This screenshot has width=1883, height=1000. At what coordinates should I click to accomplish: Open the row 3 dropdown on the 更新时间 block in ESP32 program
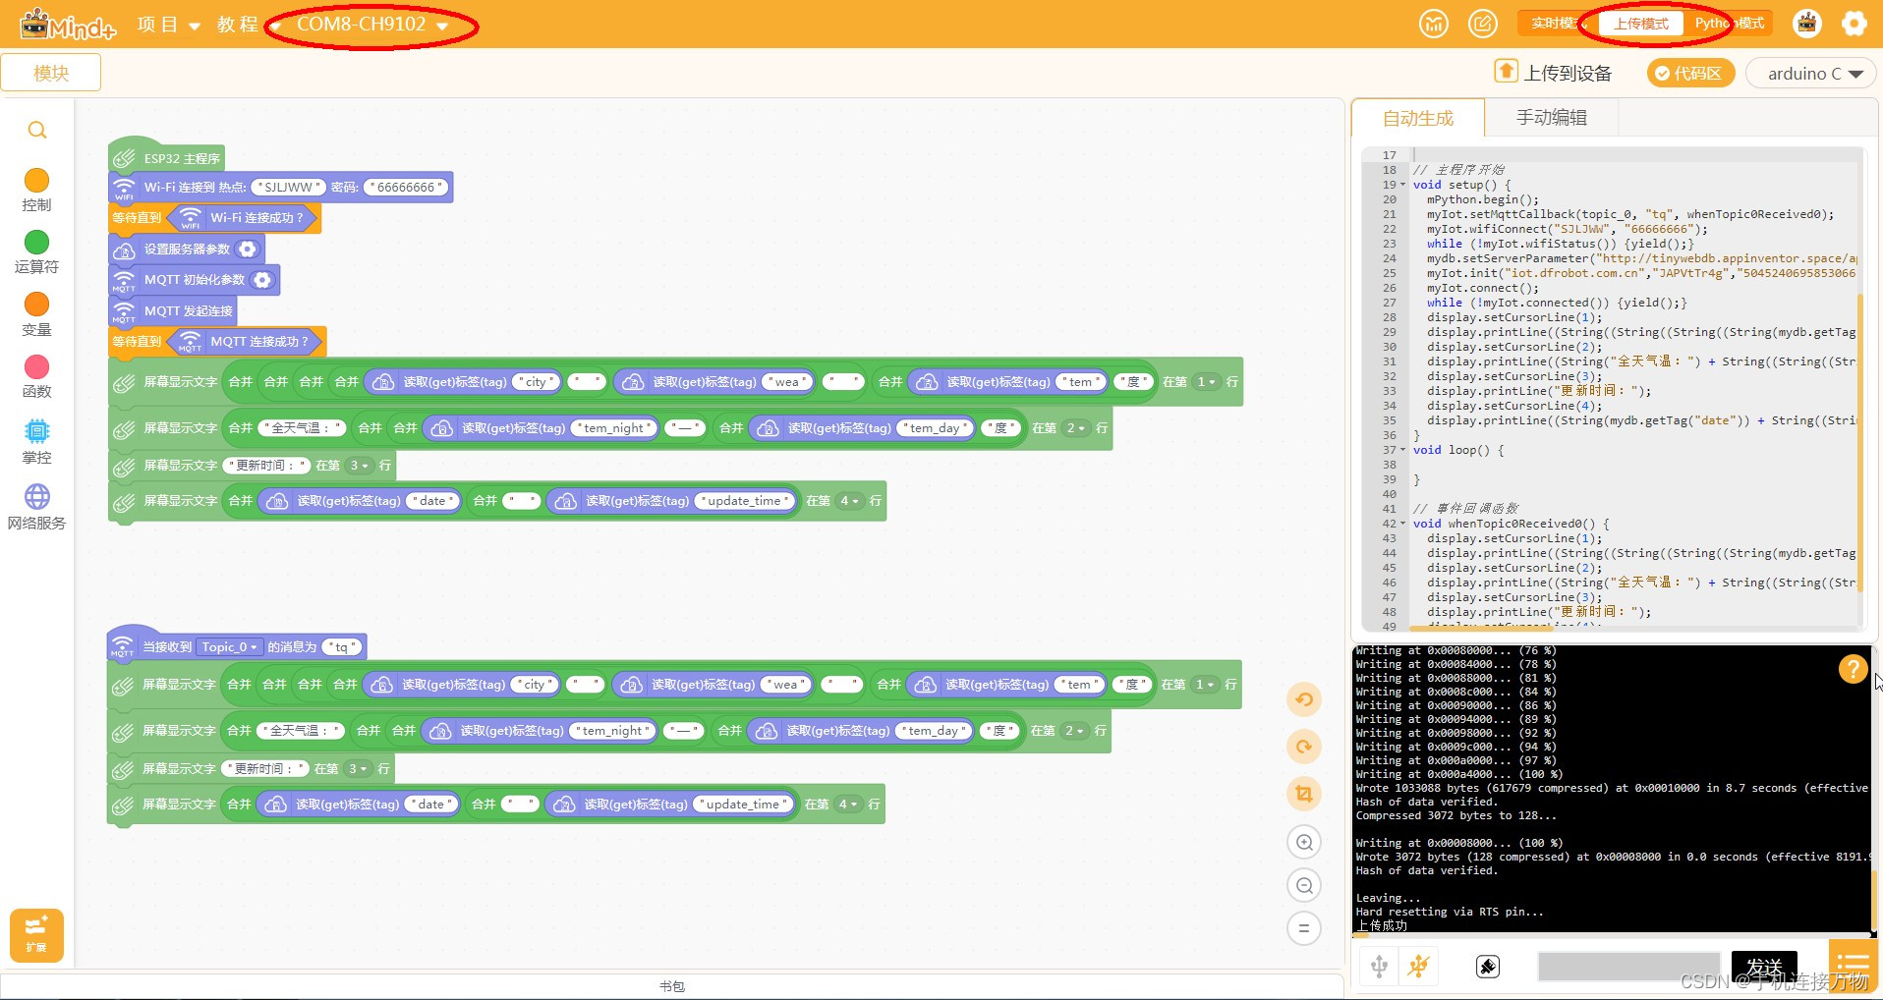click(x=359, y=466)
